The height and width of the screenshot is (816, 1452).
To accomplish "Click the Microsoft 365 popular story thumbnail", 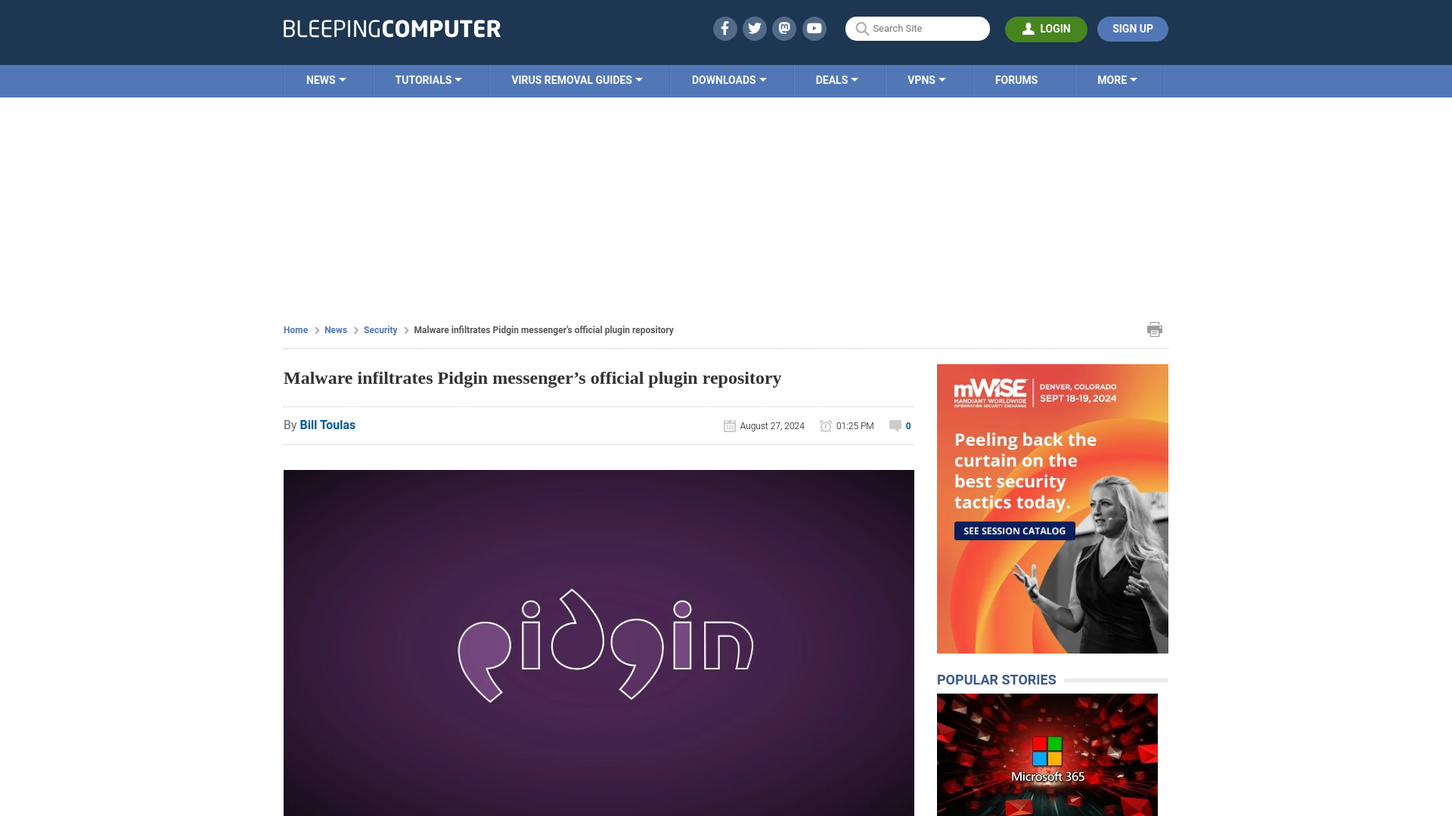I will pyautogui.click(x=1046, y=754).
